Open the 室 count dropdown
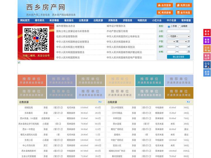211x158 pixels. click(x=171, y=42)
